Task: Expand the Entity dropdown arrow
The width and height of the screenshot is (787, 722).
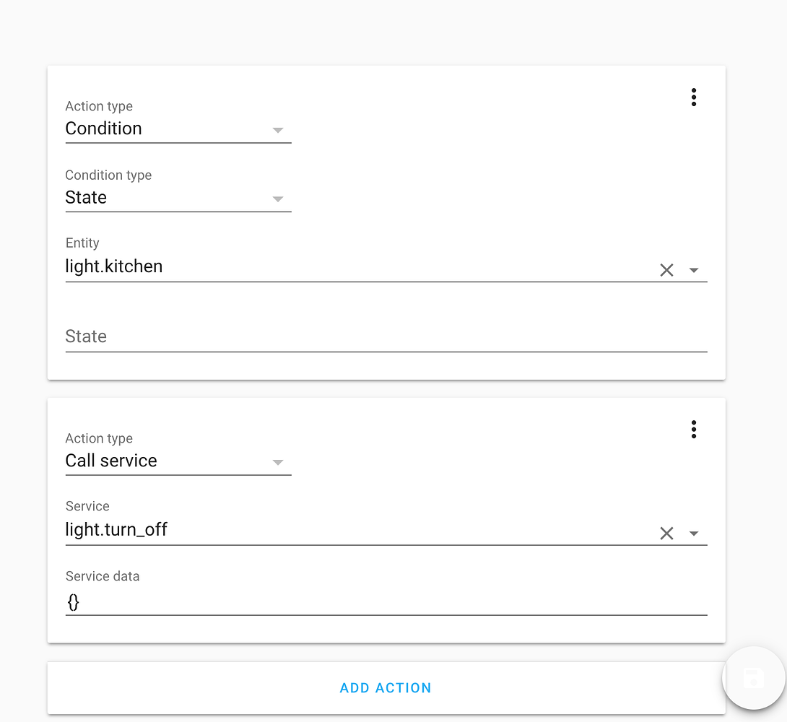Action: (x=694, y=270)
